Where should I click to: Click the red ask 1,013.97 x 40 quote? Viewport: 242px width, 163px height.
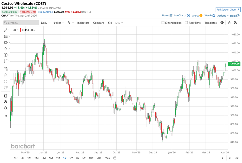pyautogui.click(x=28, y=12)
